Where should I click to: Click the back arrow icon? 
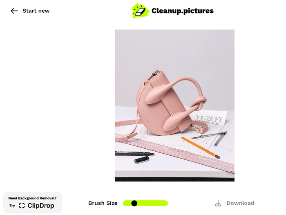[14, 11]
